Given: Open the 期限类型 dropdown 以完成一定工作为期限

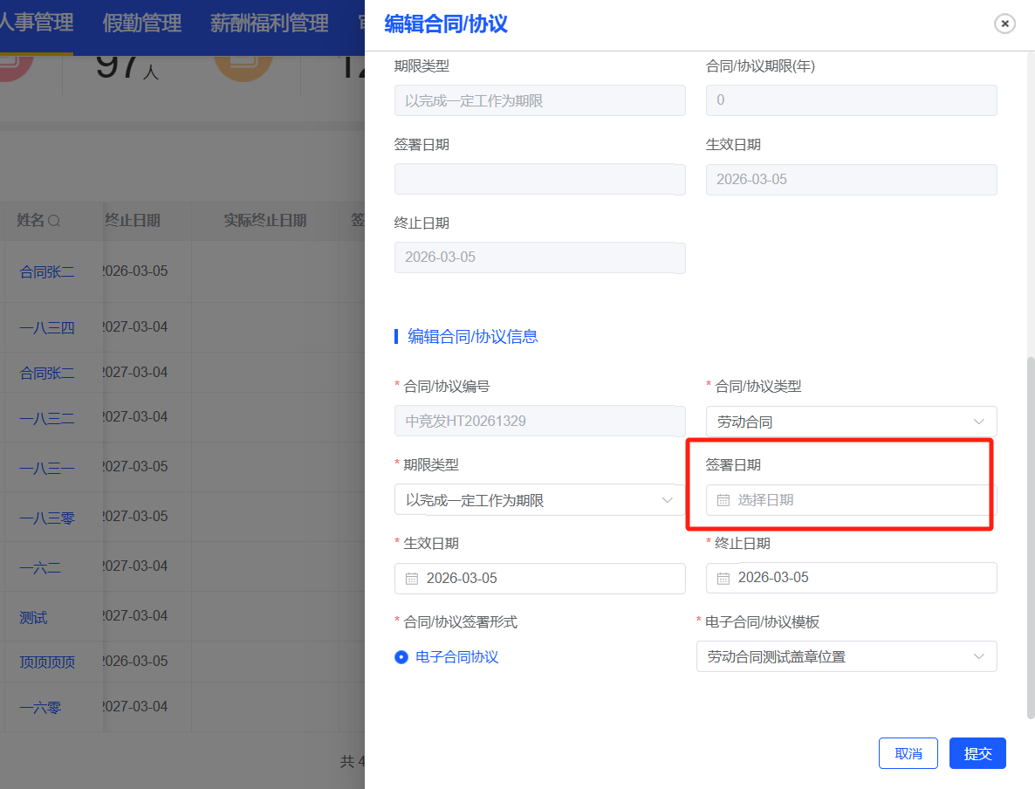Looking at the screenshot, I should click(x=539, y=500).
